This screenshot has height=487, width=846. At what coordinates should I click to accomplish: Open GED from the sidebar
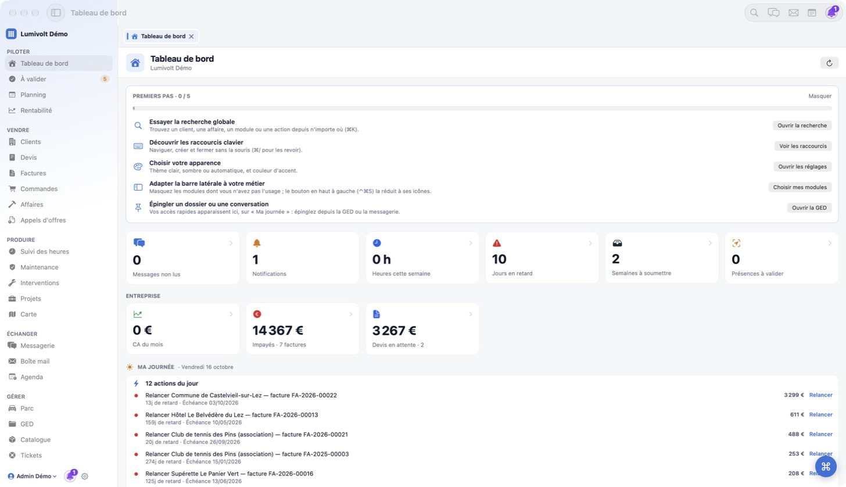(58, 424)
